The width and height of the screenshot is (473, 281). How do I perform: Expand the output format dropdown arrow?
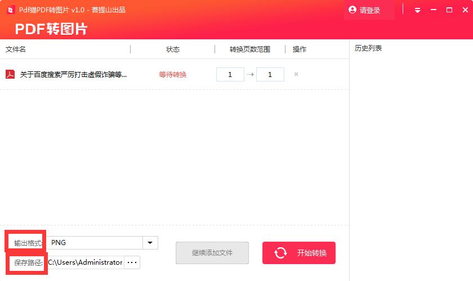click(150, 243)
